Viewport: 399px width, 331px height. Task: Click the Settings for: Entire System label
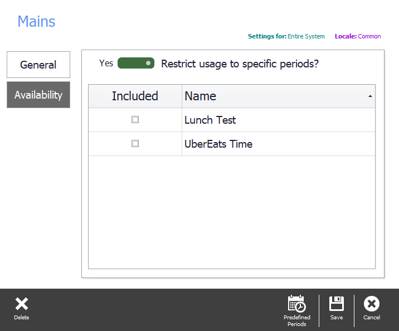click(x=286, y=36)
